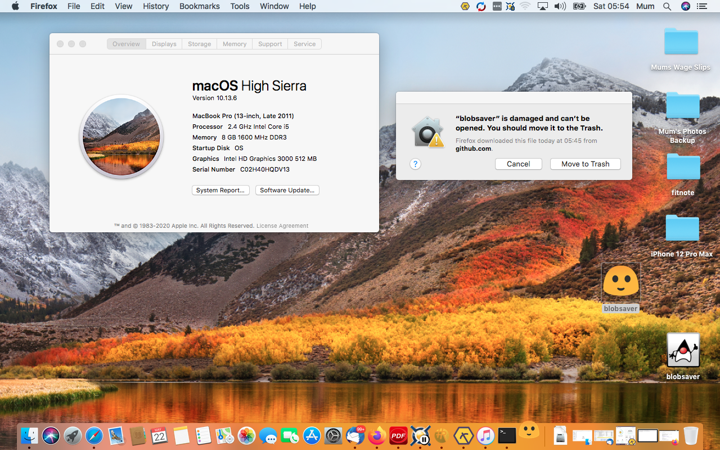
Task: Open Reminders checklist icon in Dock
Action: [x=203, y=435]
